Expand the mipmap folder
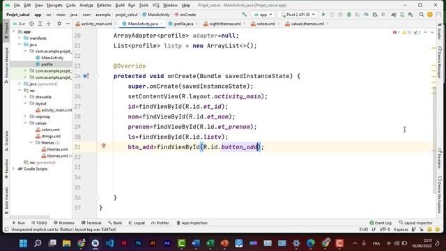Viewport: 446px width, 251px height. 25,116
